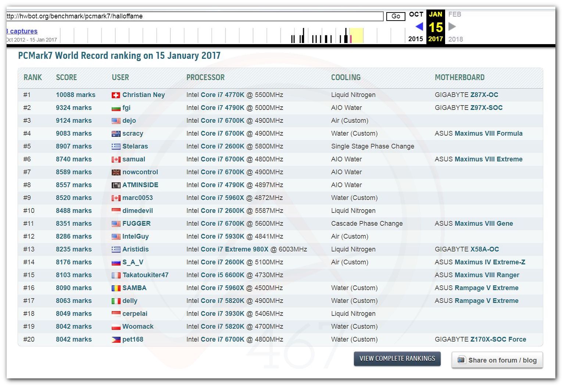
Task: Click Swiss flag next to Christian Ney
Action: (x=116, y=95)
